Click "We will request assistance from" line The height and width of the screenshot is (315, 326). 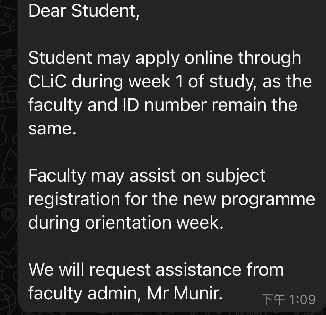[156, 270]
